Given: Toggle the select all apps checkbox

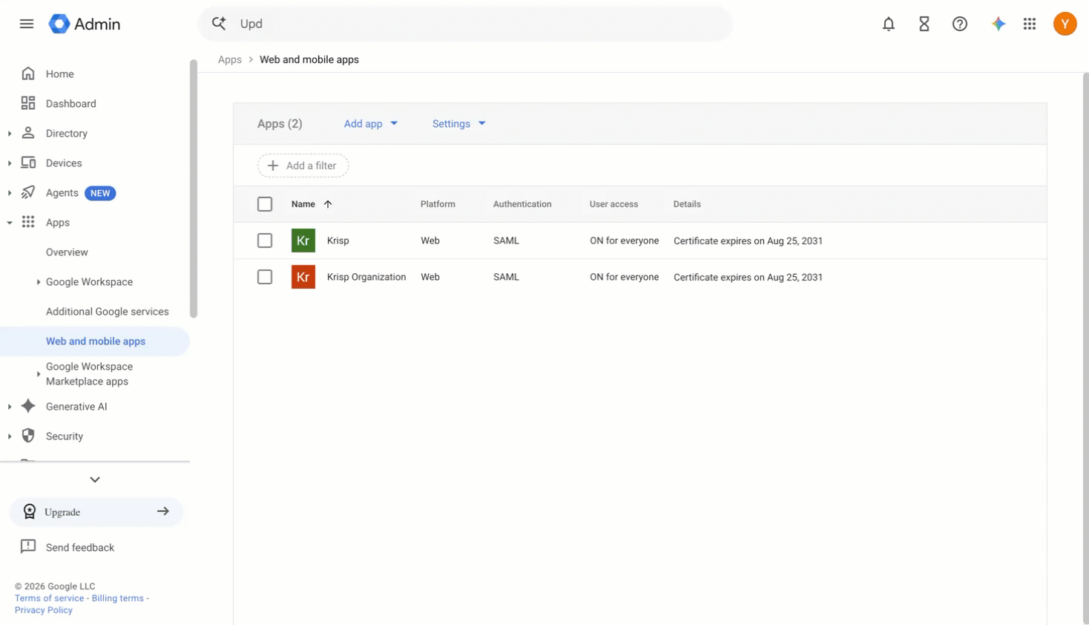Looking at the screenshot, I should coord(265,204).
